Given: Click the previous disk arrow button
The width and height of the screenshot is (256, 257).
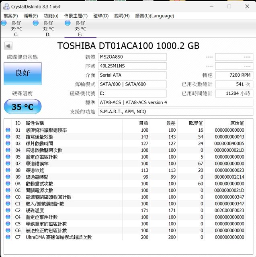Looking at the screenshot, I should pyautogui.click(x=8, y=46).
